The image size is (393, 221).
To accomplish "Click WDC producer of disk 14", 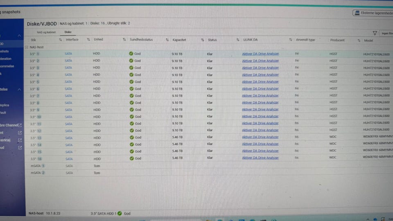I will (x=332, y=144).
